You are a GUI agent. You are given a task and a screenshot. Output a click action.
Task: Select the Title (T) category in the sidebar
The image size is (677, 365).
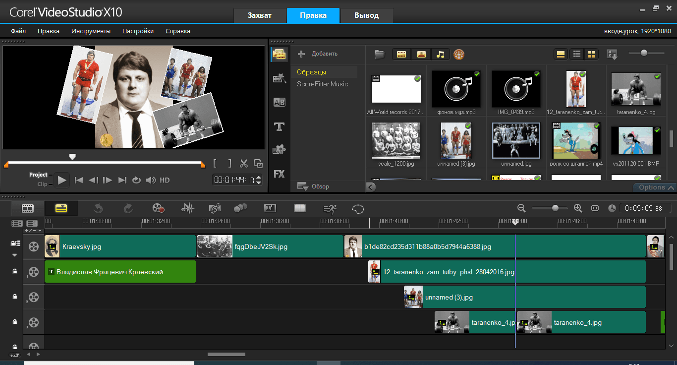[279, 127]
